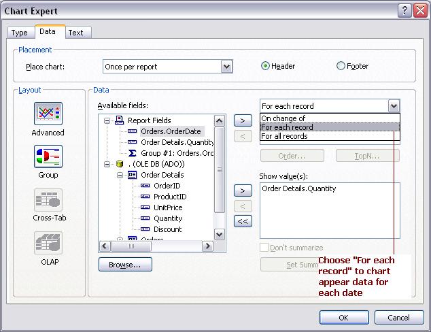Screen dimensions: 431x332
Task: Open the Text tab
Action: click(x=76, y=33)
